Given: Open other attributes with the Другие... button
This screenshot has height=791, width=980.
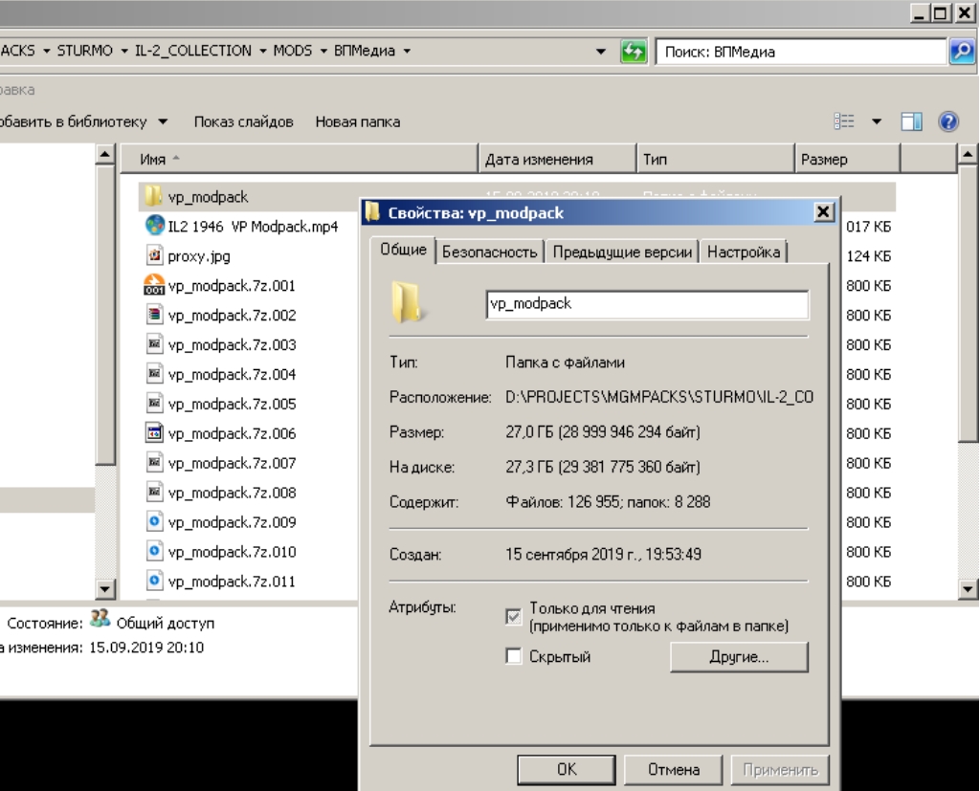Looking at the screenshot, I should point(739,657).
